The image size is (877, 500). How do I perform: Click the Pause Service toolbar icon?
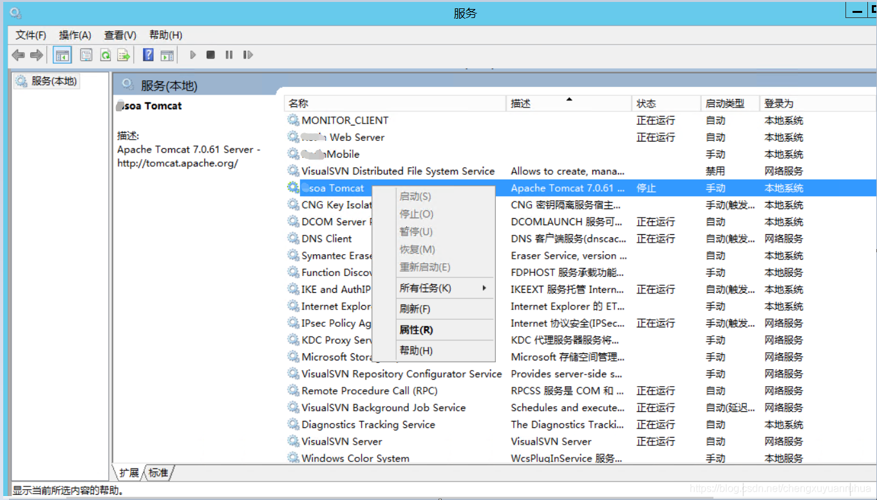[229, 55]
